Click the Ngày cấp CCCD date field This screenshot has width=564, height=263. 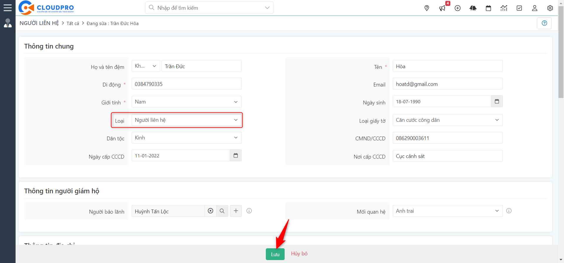click(181, 156)
